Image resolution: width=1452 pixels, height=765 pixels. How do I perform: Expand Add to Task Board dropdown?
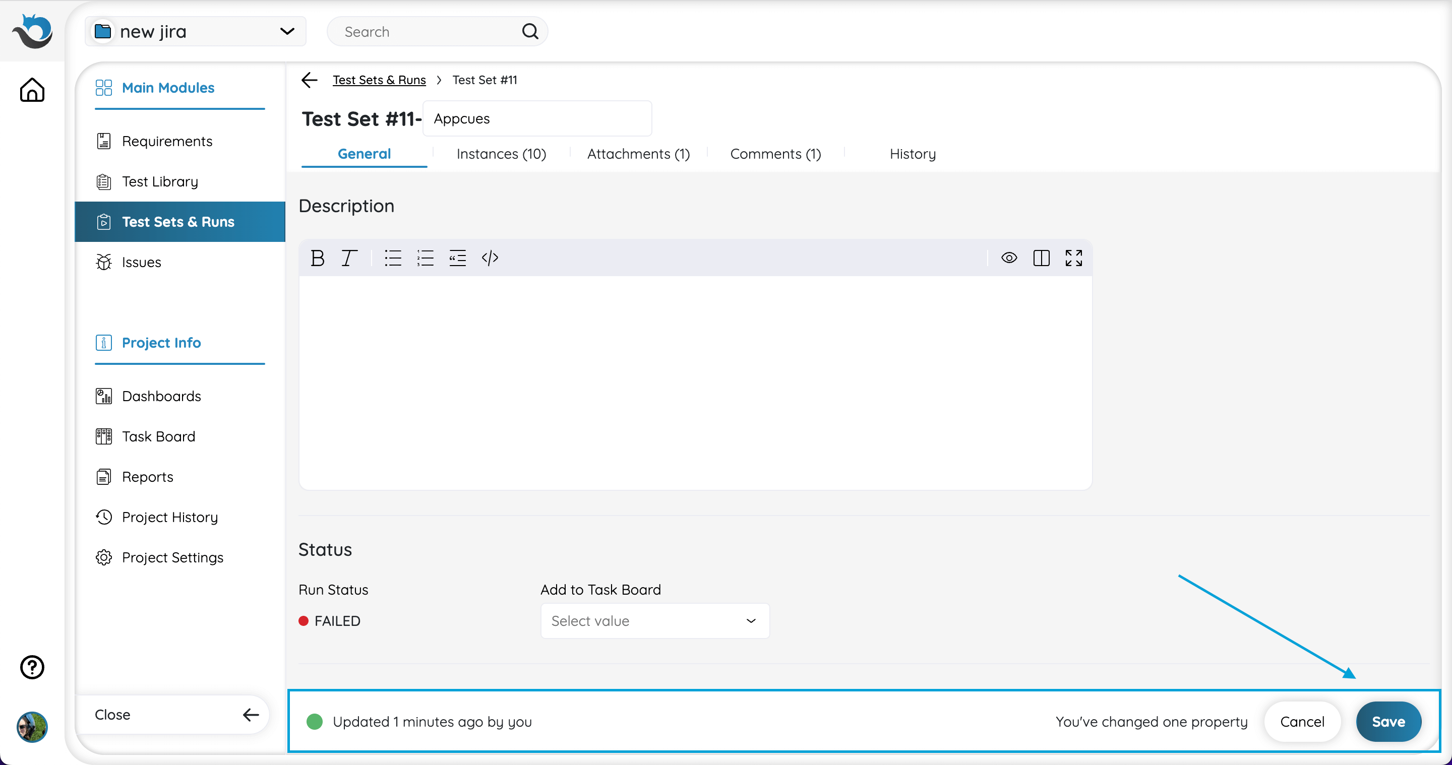click(655, 621)
